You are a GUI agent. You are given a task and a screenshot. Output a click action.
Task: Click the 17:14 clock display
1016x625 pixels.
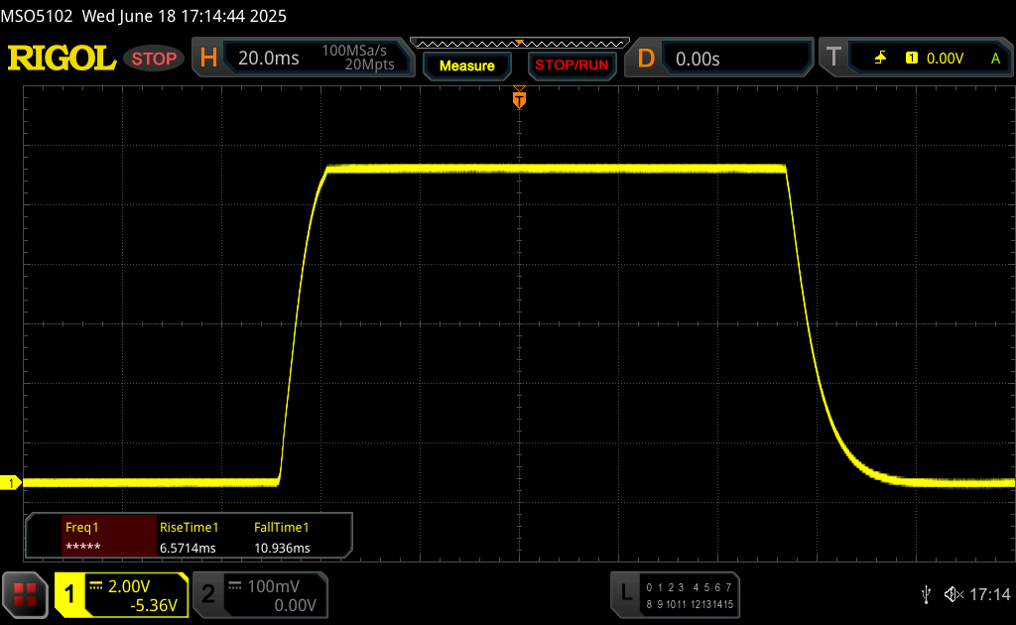989,594
